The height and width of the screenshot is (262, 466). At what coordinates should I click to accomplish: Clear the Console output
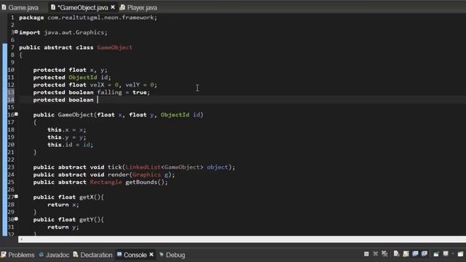click(x=396, y=254)
